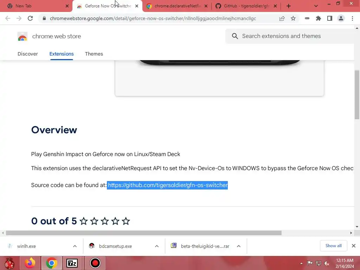Click the first rating star
Image resolution: width=360 pixels, height=270 pixels.
pos(84,221)
